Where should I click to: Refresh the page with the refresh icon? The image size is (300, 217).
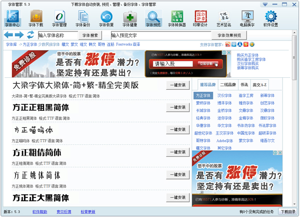[30, 35]
